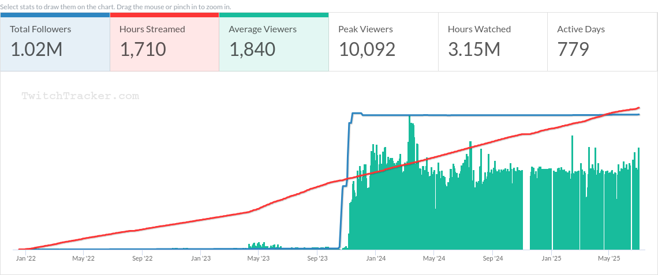Click the May '23 axis label
The image size is (658, 275).
[259, 259]
